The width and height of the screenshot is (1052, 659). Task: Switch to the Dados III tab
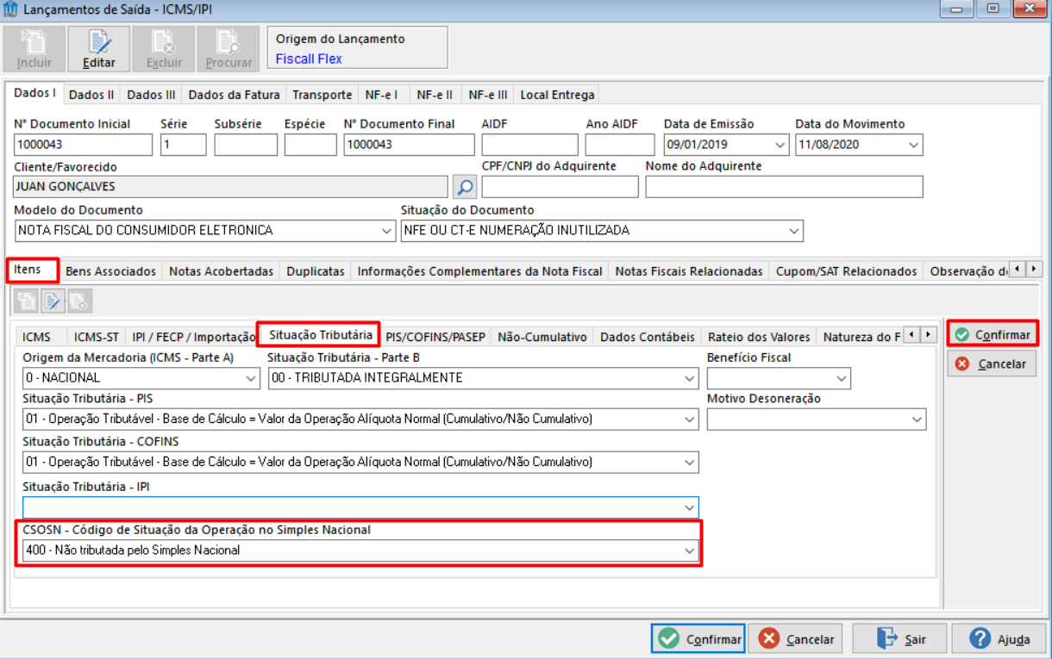tap(151, 95)
